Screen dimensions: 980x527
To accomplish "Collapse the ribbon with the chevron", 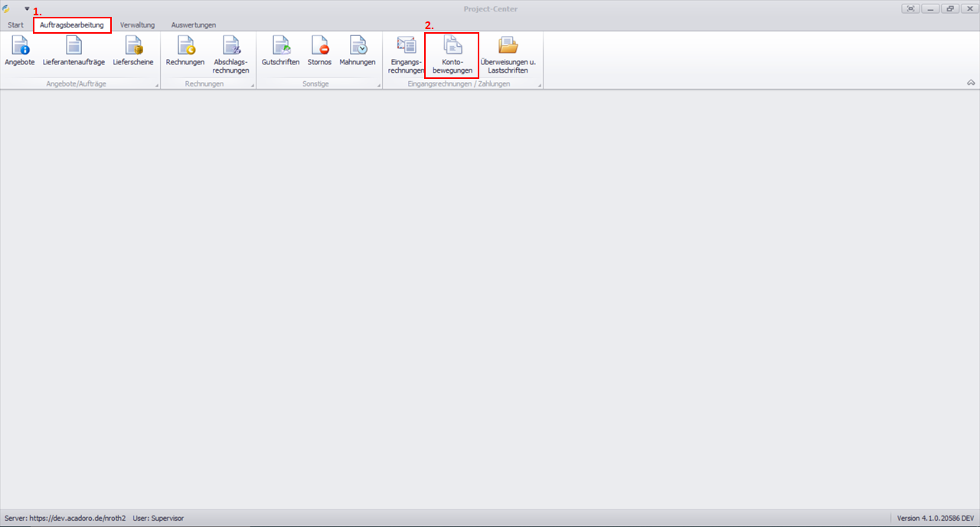I will [971, 83].
